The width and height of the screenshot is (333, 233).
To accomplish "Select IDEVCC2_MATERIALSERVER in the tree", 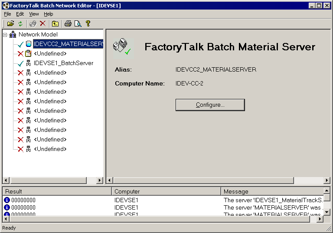I will point(68,44).
